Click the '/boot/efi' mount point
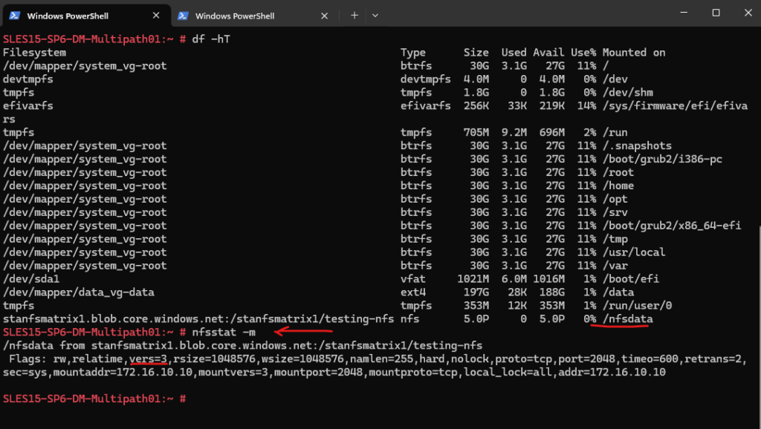Image resolution: width=761 pixels, height=429 pixels. 630,279
